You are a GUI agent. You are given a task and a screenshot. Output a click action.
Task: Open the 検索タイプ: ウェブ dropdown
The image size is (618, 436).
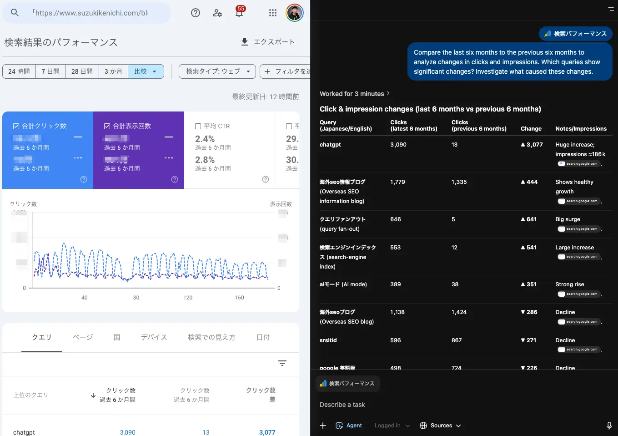pos(217,71)
